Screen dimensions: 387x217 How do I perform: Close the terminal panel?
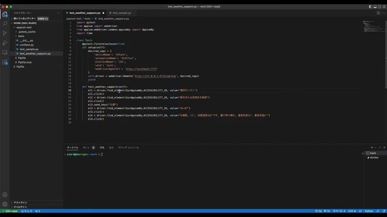(385, 147)
